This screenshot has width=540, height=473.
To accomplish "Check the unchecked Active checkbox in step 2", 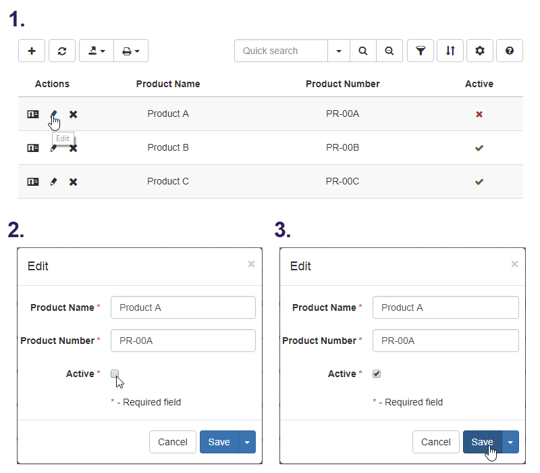I will tap(115, 374).
